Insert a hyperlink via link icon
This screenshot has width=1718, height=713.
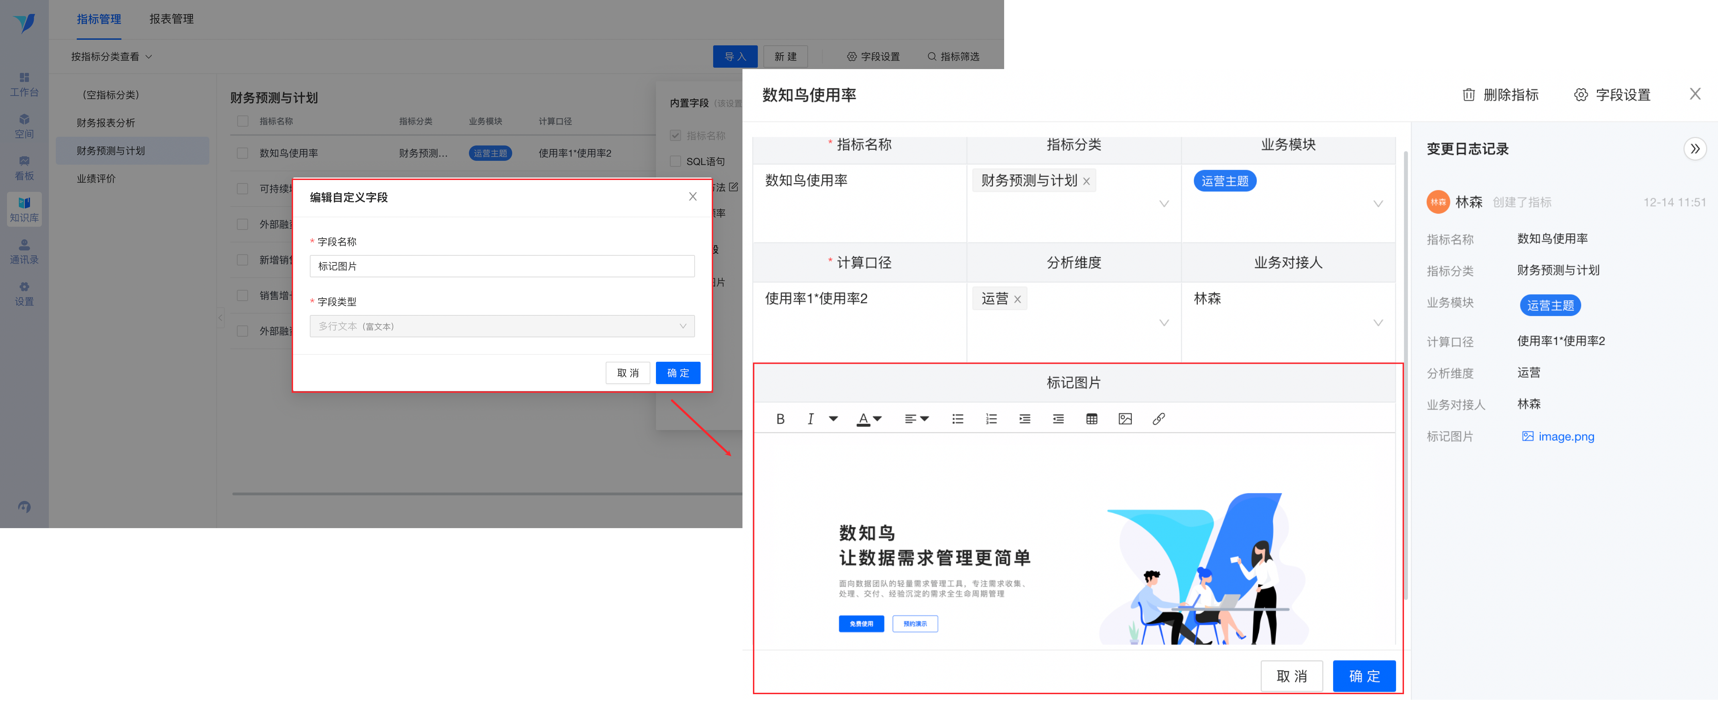(x=1158, y=419)
